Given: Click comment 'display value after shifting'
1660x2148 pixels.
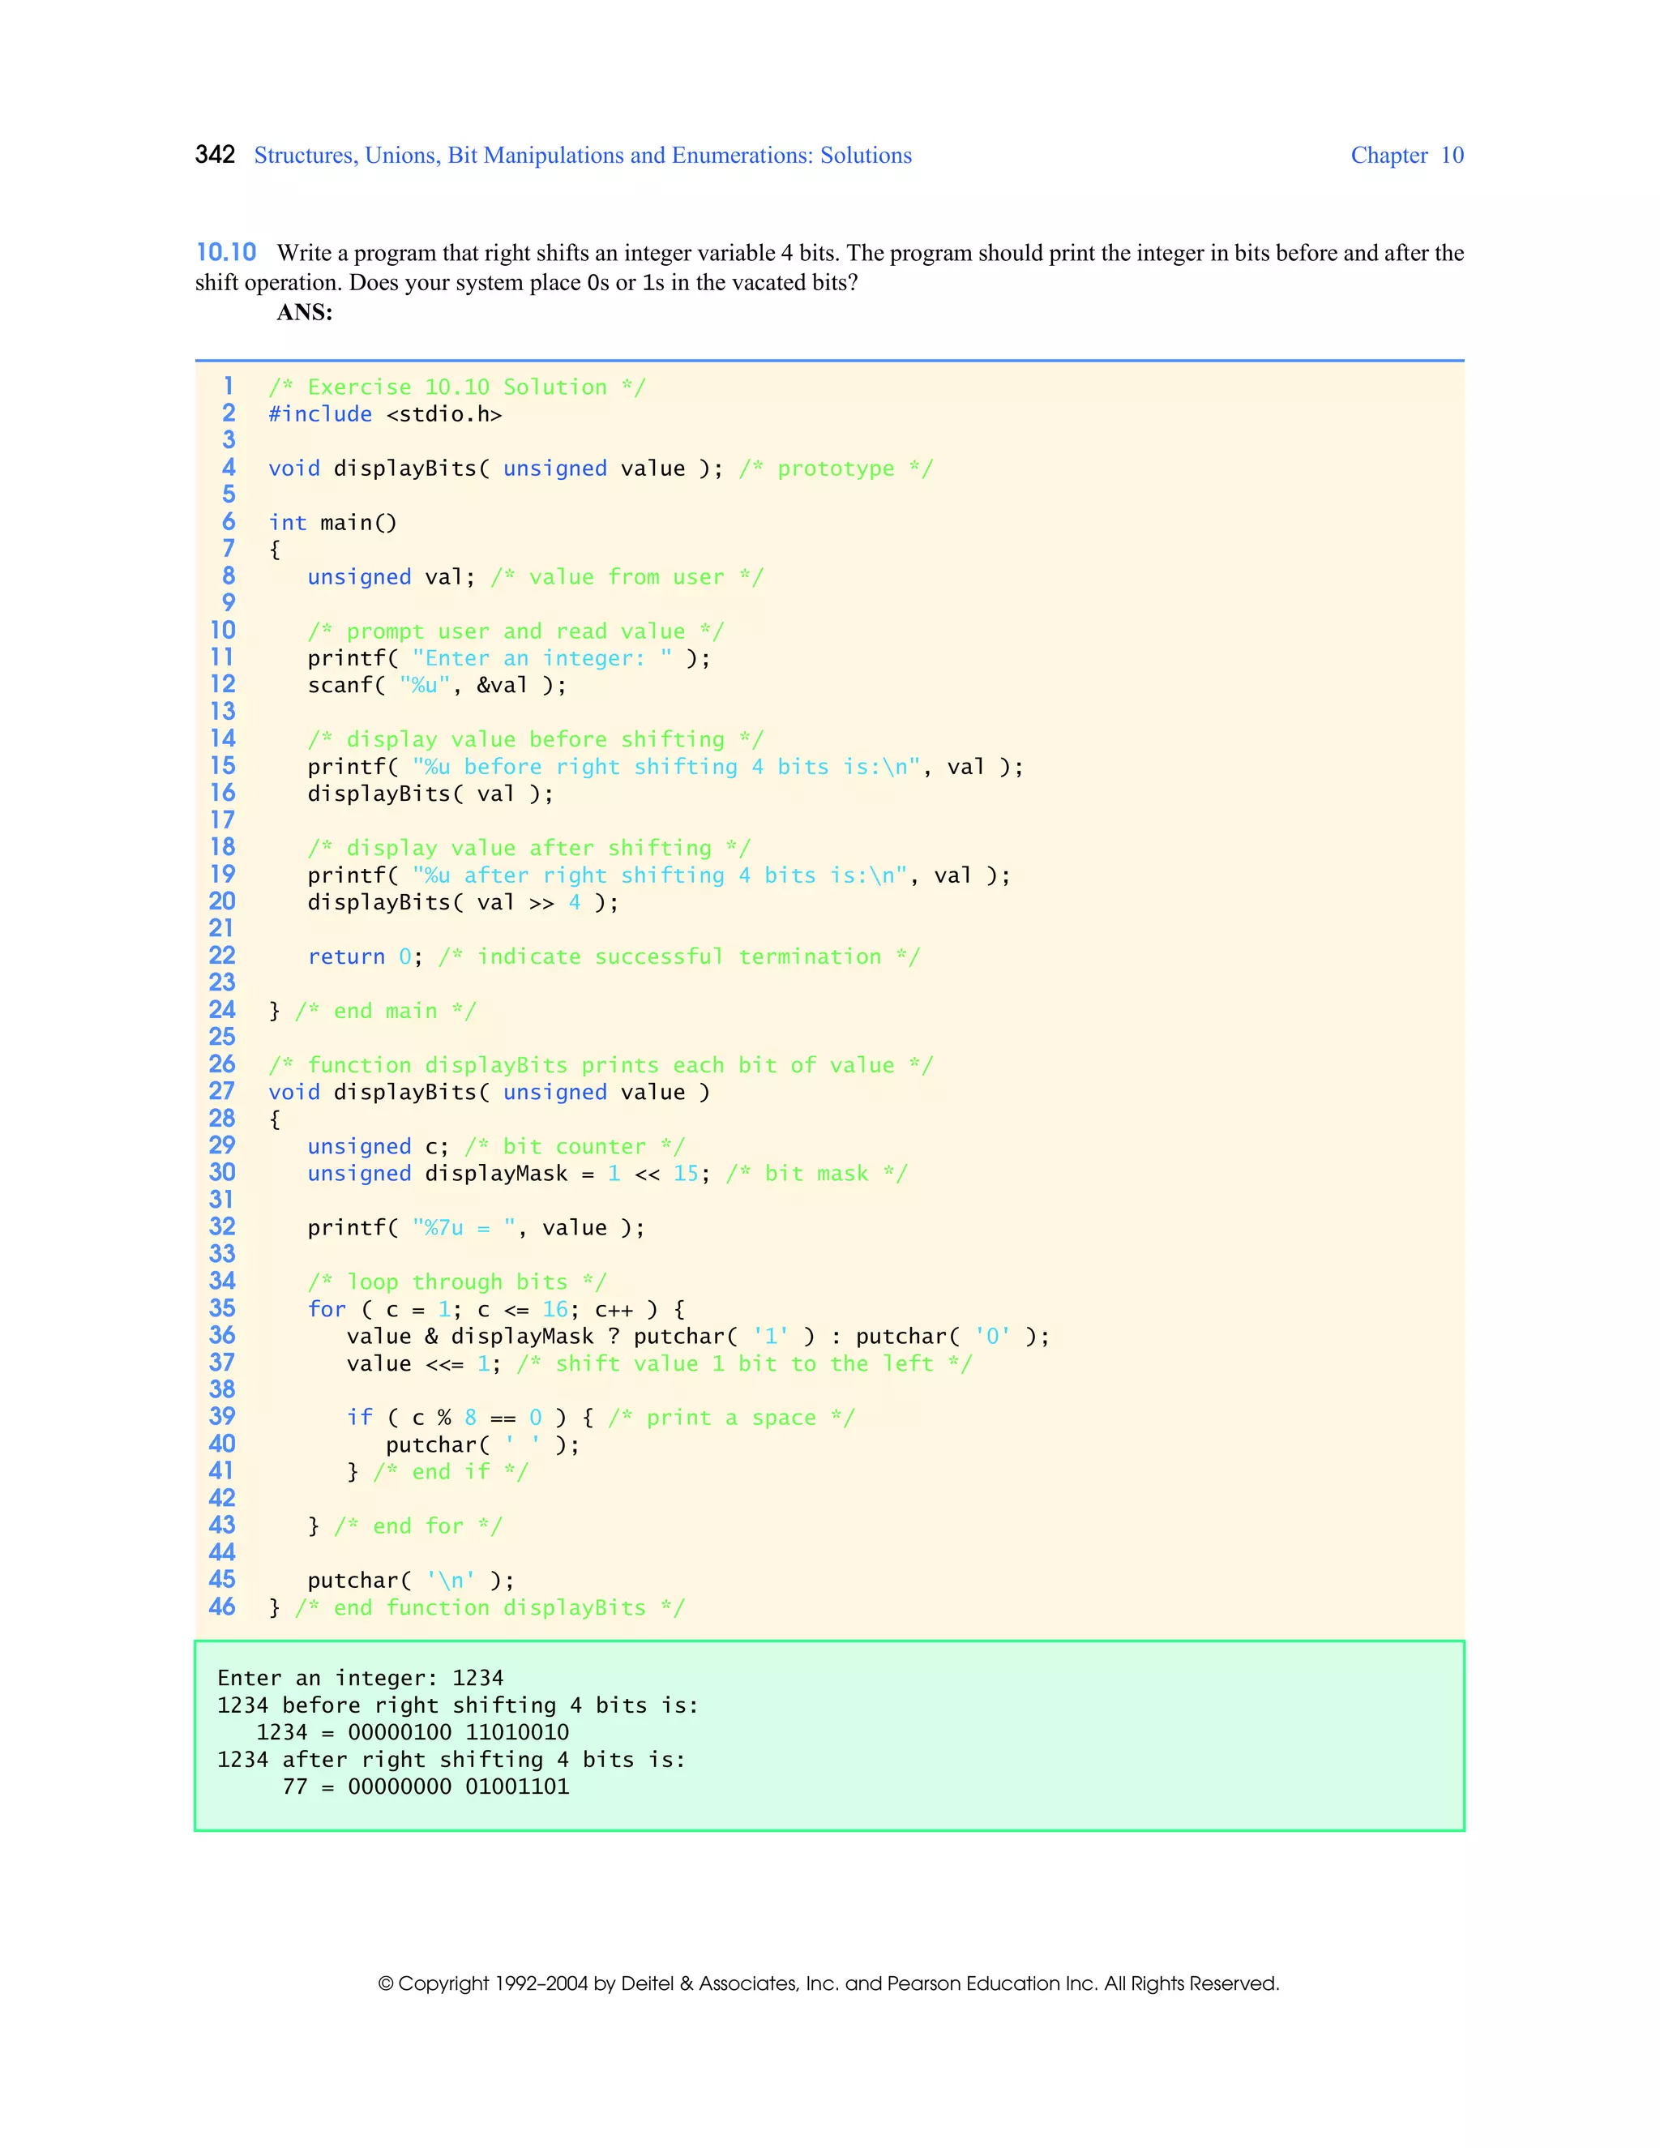Looking at the screenshot, I should coord(529,848).
